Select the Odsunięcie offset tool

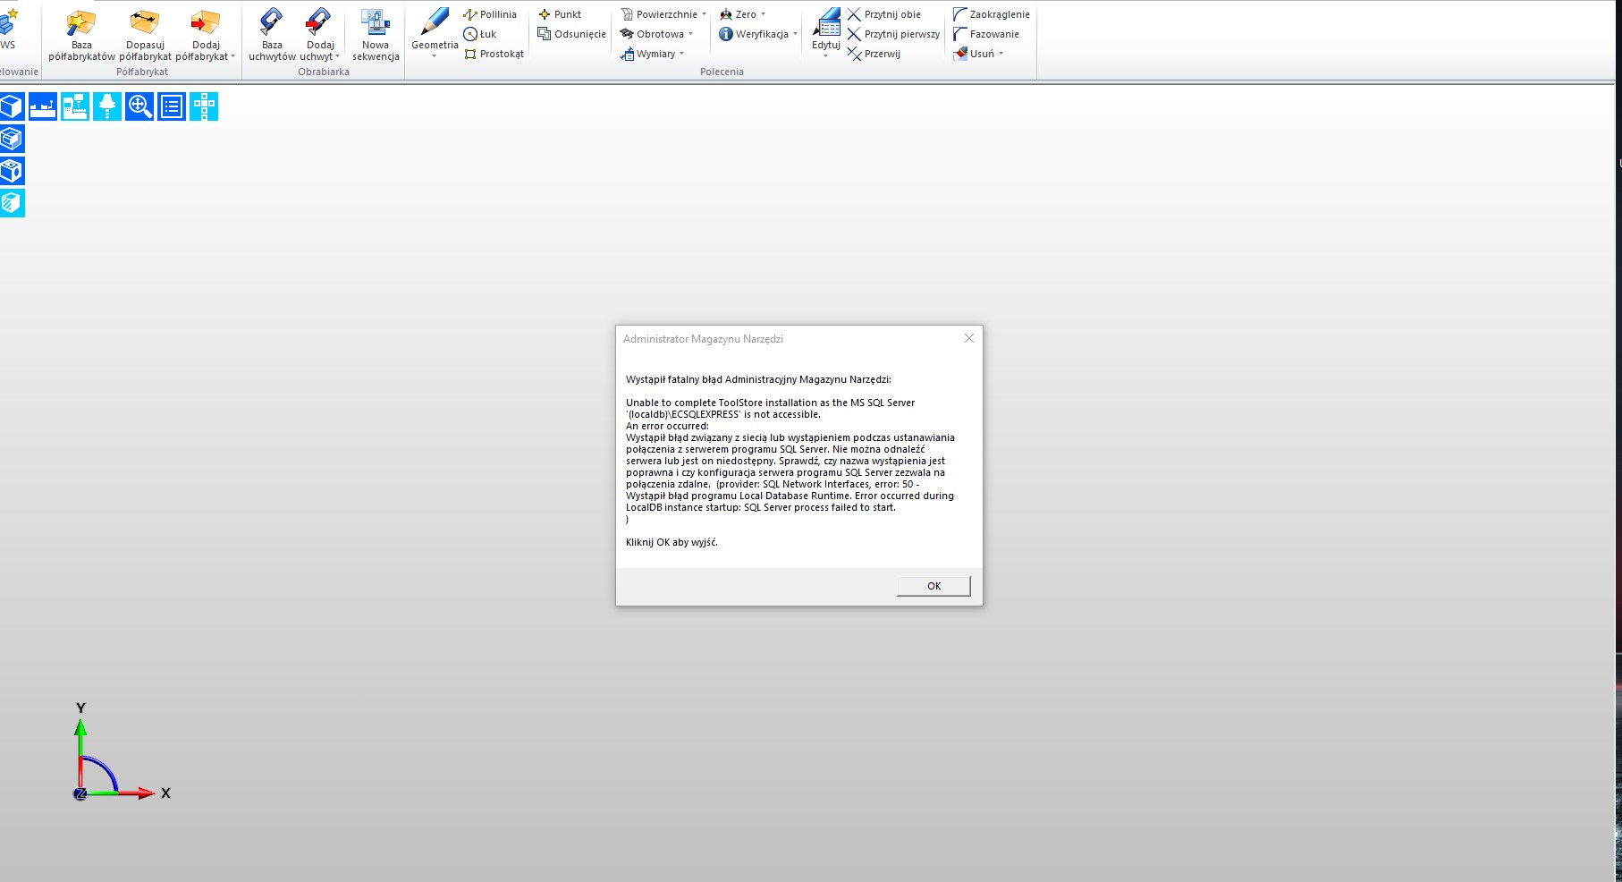571,34
